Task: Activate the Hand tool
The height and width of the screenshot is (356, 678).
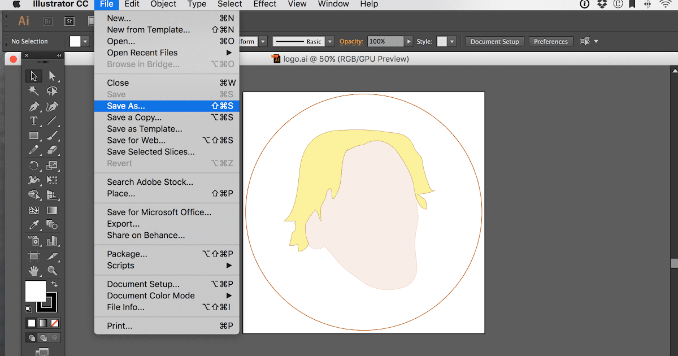Action: [34, 270]
